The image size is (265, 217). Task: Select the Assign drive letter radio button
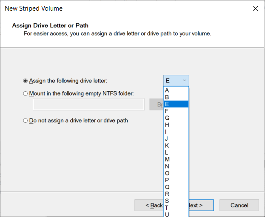tap(26, 81)
